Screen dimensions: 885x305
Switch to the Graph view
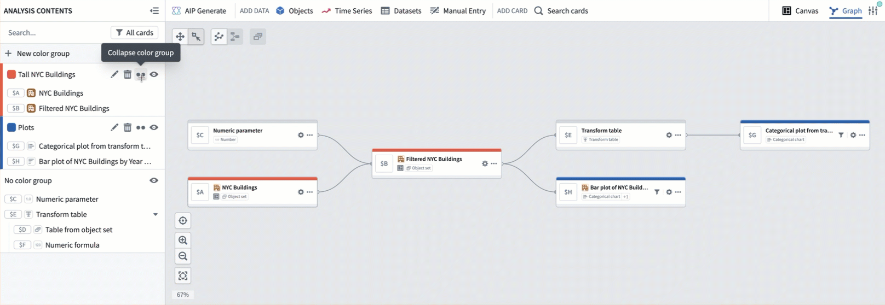846,11
